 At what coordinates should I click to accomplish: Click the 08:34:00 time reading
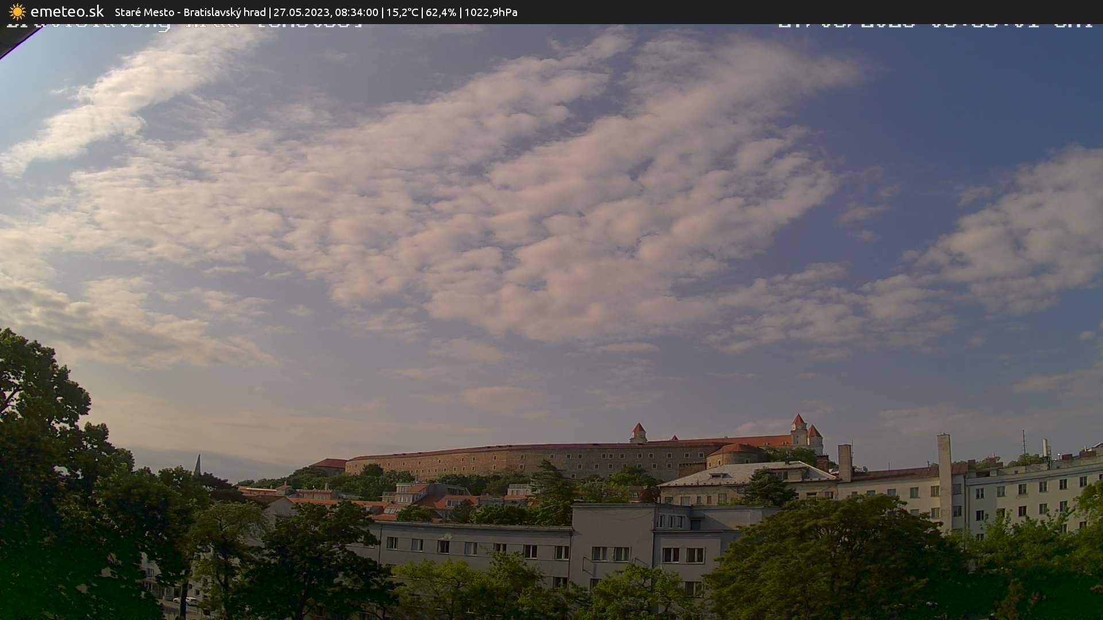(x=356, y=12)
